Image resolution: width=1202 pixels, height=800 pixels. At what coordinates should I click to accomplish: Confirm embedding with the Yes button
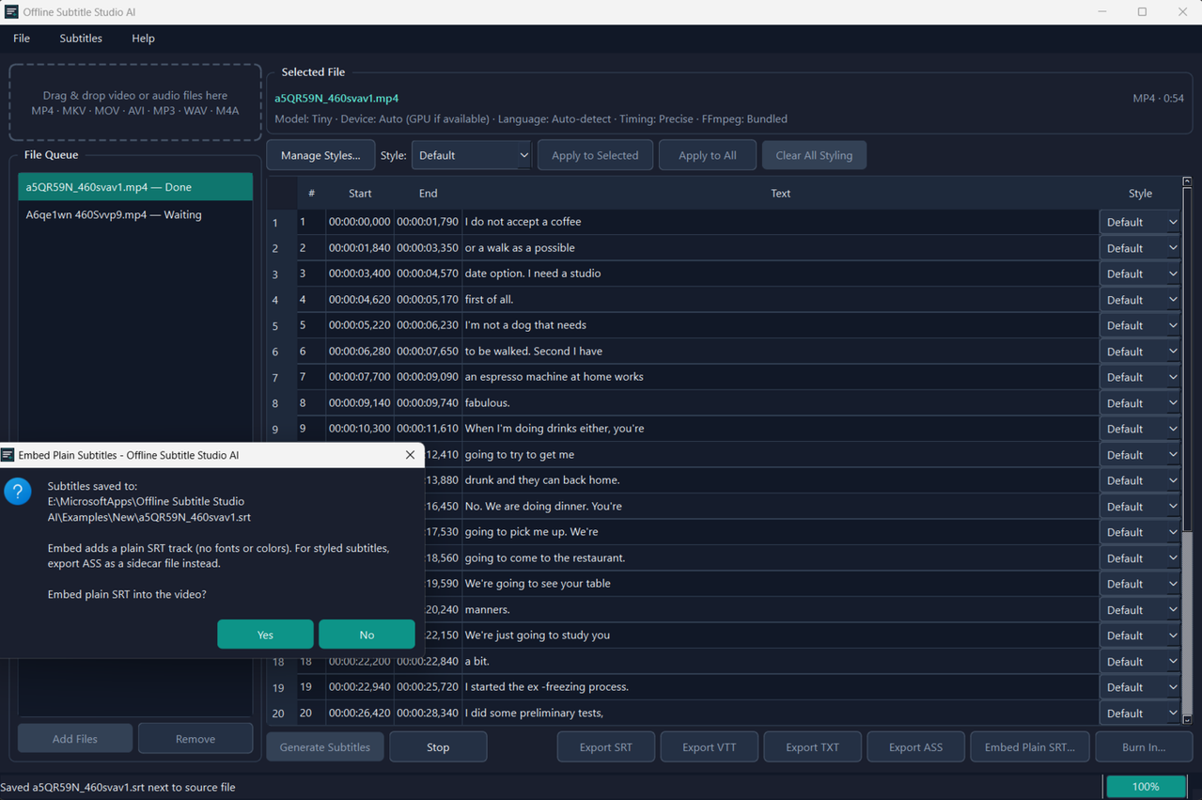265,635
